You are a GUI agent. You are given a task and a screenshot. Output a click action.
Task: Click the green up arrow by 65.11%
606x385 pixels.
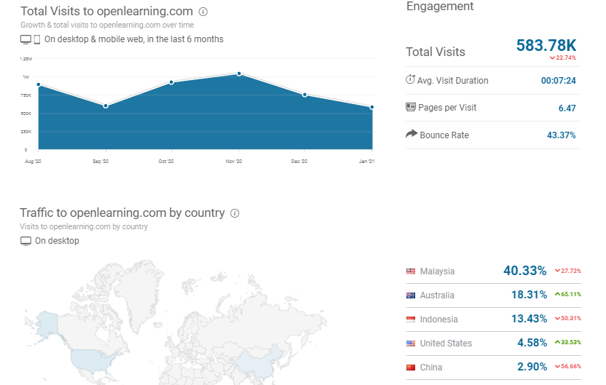pos(557,294)
